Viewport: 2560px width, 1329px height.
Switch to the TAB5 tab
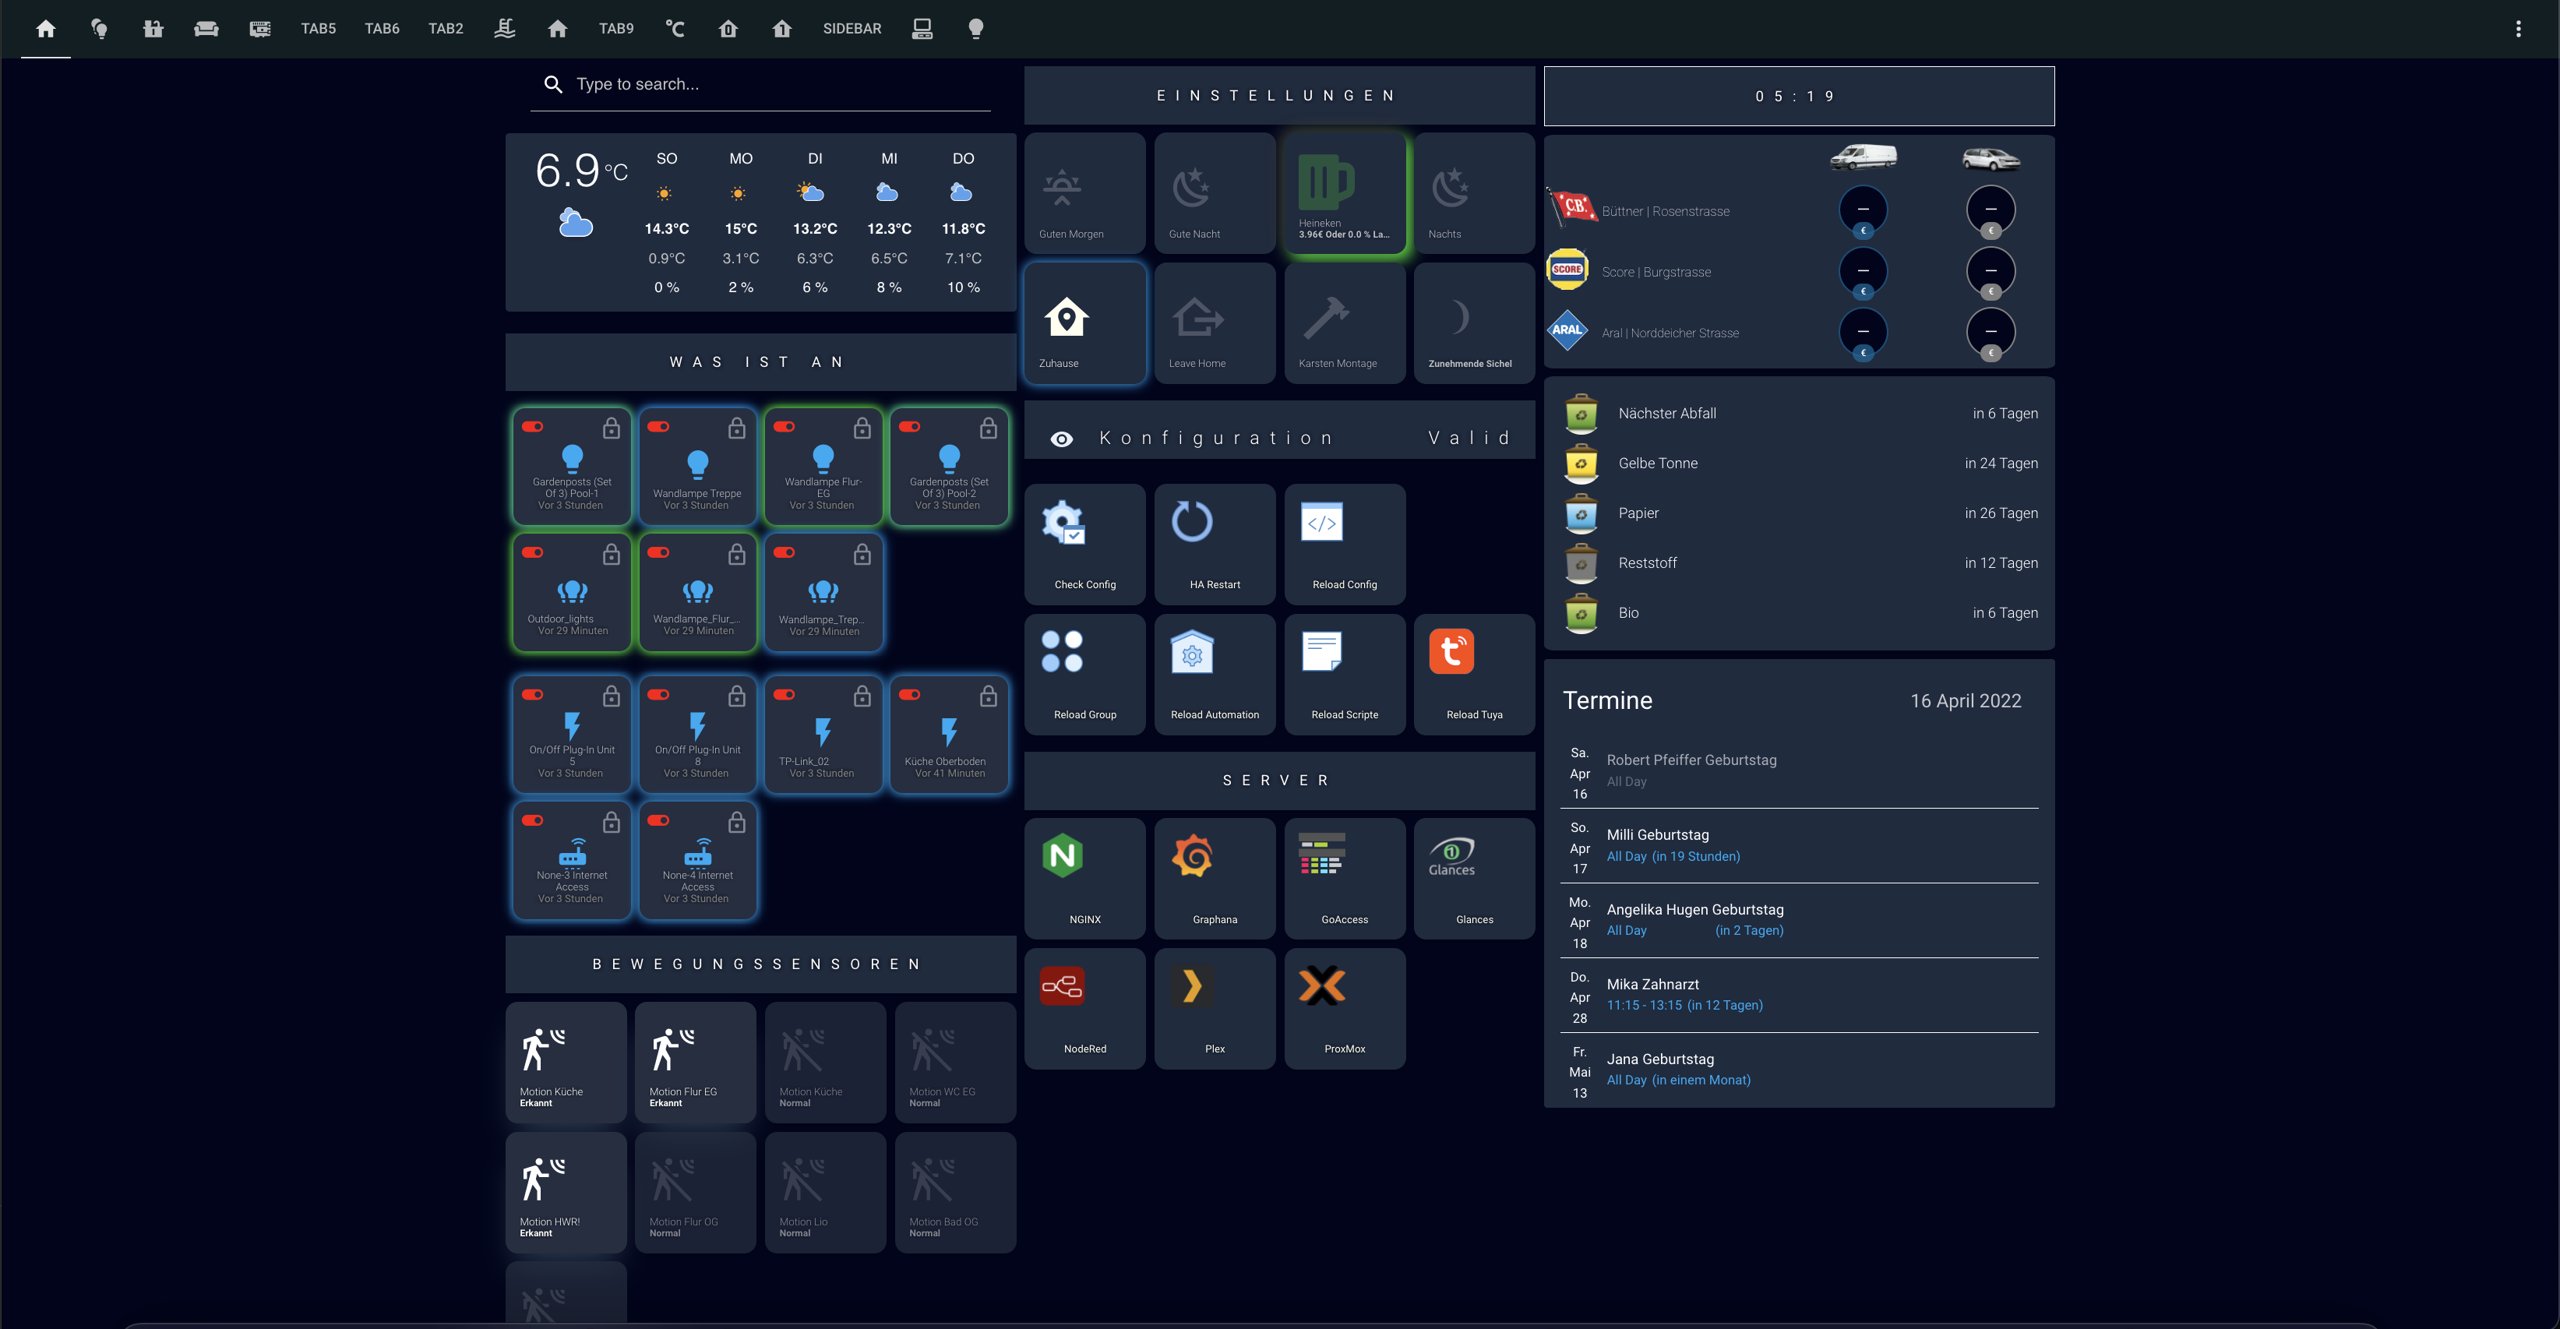point(318,29)
